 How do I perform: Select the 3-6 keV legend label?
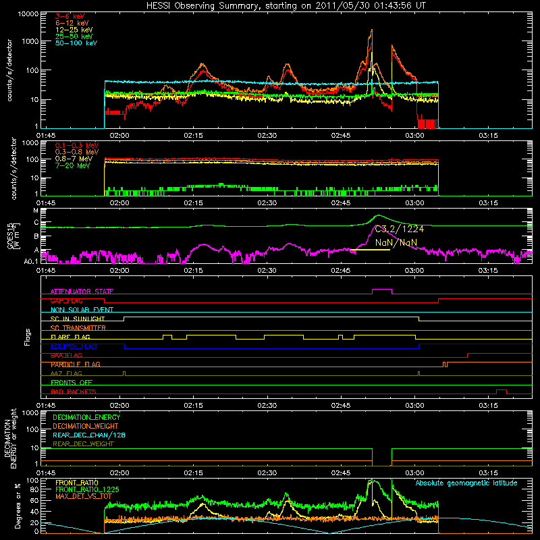pos(70,16)
